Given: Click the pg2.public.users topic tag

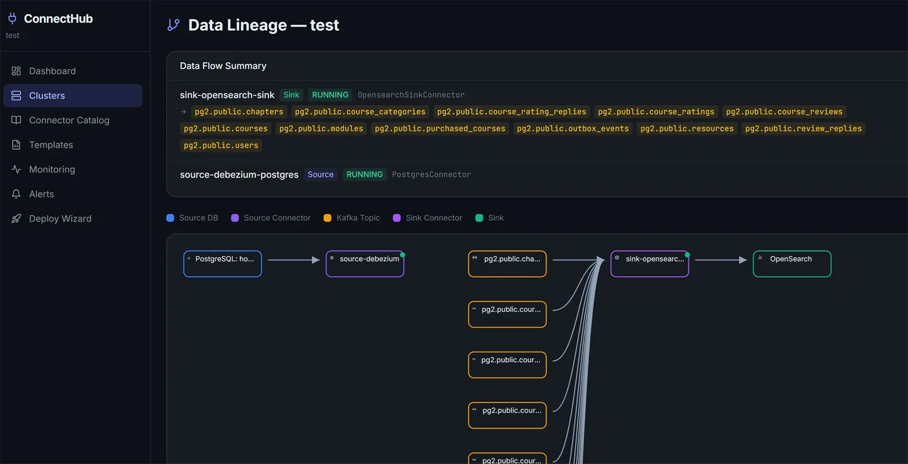Looking at the screenshot, I should click(x=221, y=145).
